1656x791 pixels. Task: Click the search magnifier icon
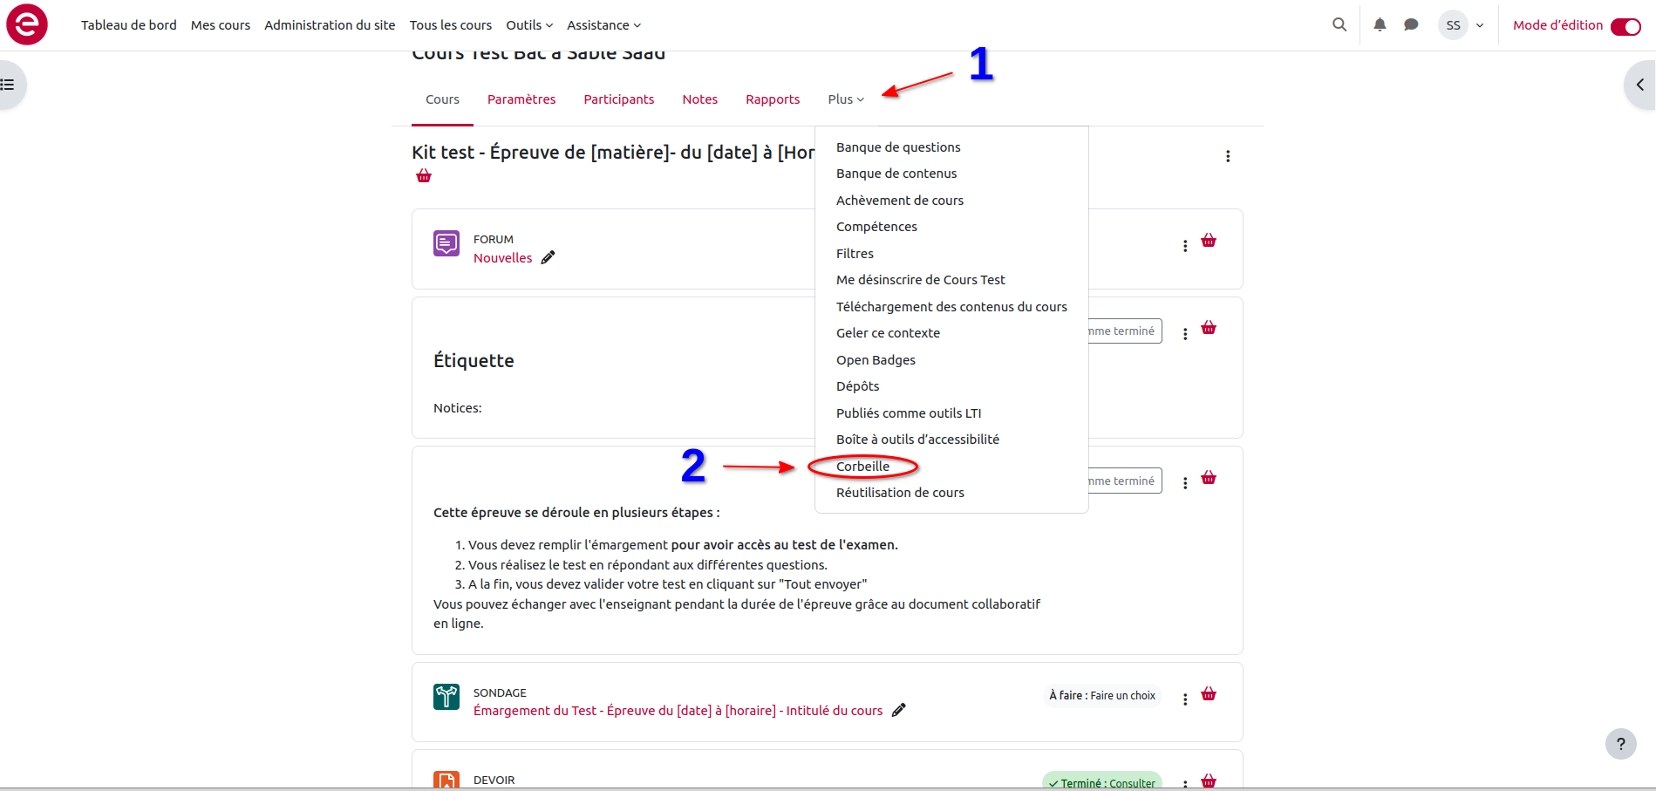(x=1339, y=25)
